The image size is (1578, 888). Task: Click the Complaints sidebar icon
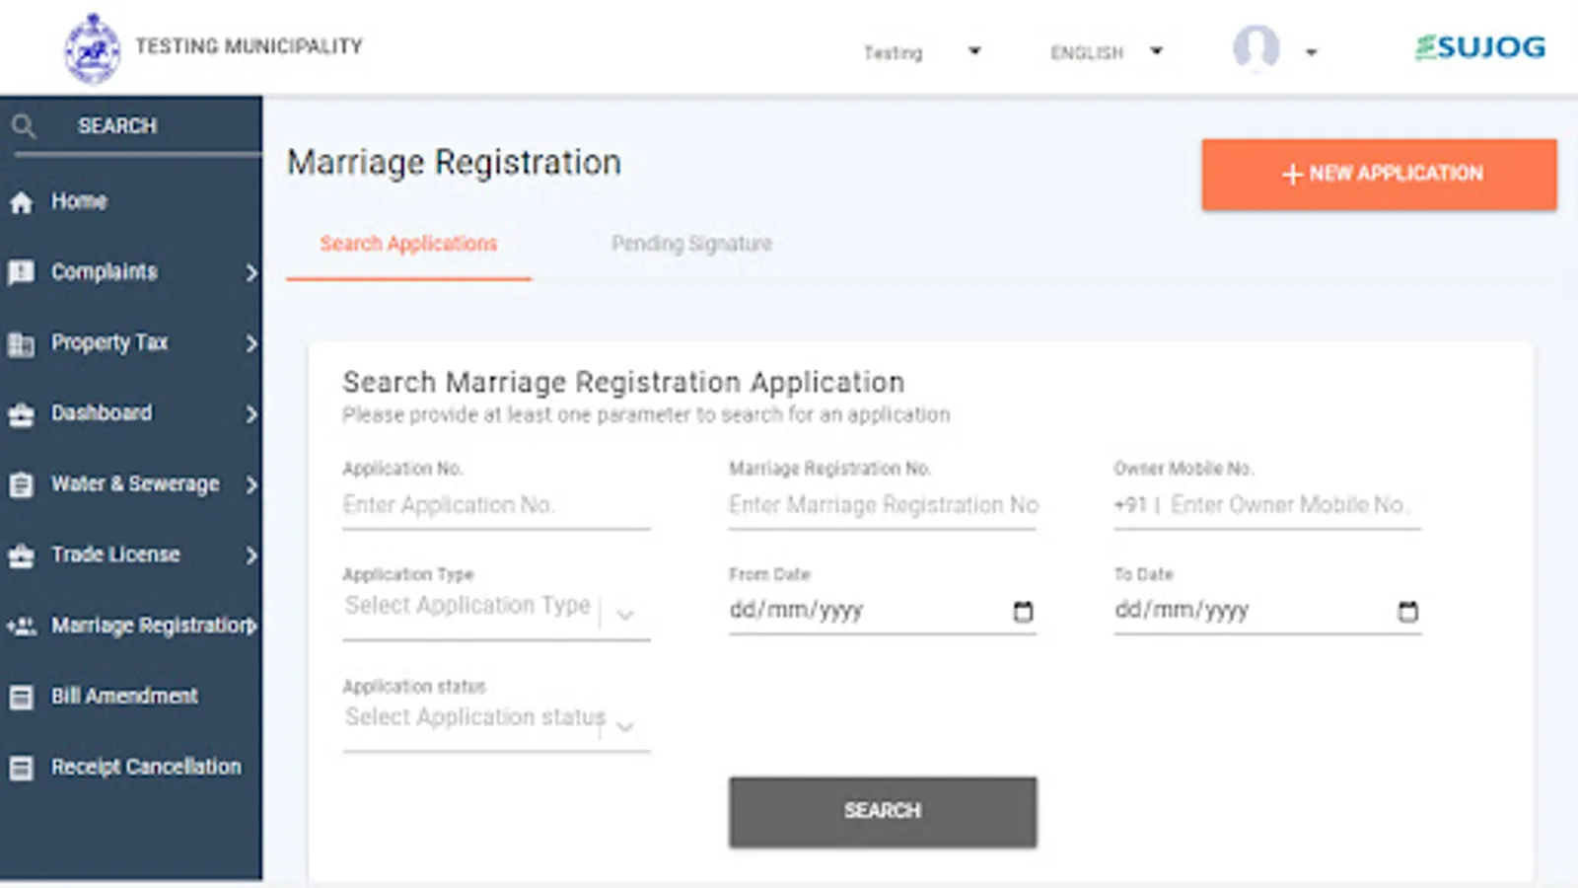pos(21,272)
